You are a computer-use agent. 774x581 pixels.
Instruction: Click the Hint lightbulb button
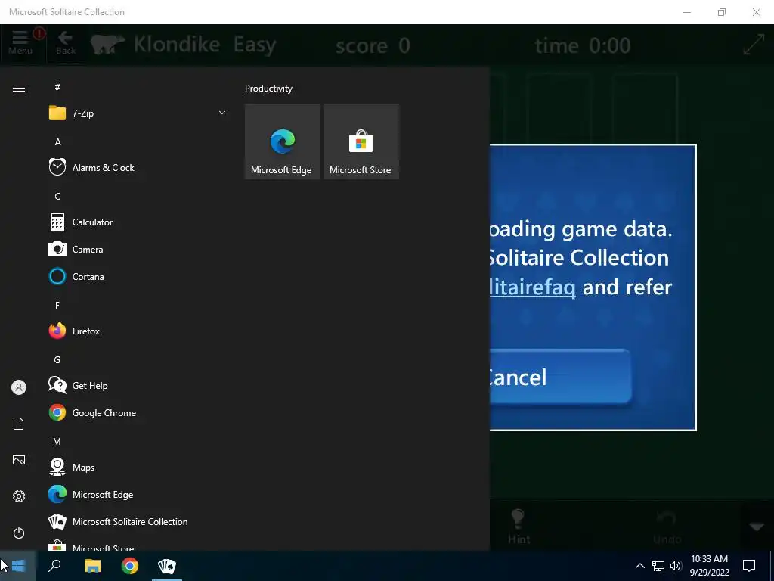tap(519, 527)
